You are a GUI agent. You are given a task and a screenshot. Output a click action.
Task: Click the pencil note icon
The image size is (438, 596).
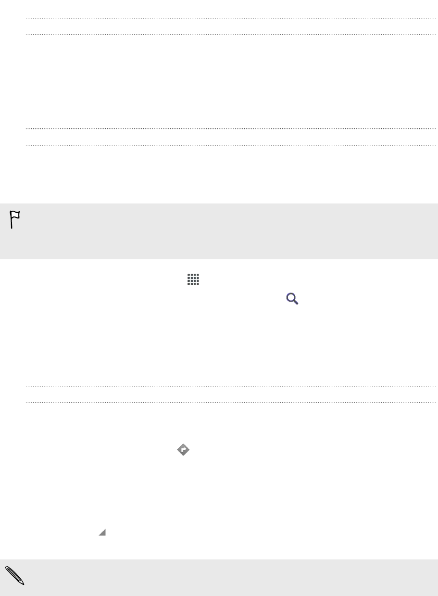click(x=15, y=576)
